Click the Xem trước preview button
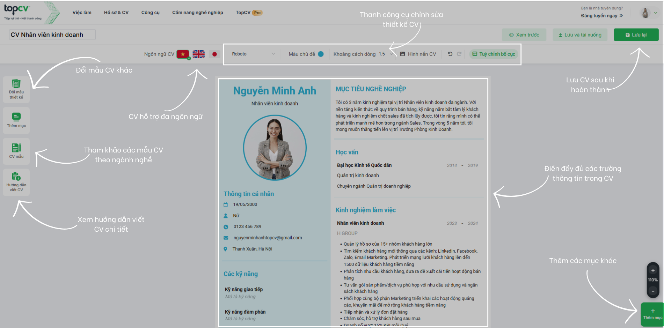 pos(524,35)
